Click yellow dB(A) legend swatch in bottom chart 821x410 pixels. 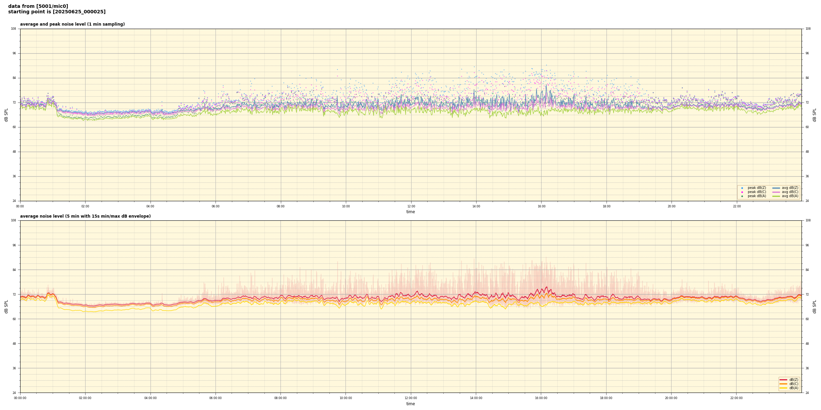(783, 388)
